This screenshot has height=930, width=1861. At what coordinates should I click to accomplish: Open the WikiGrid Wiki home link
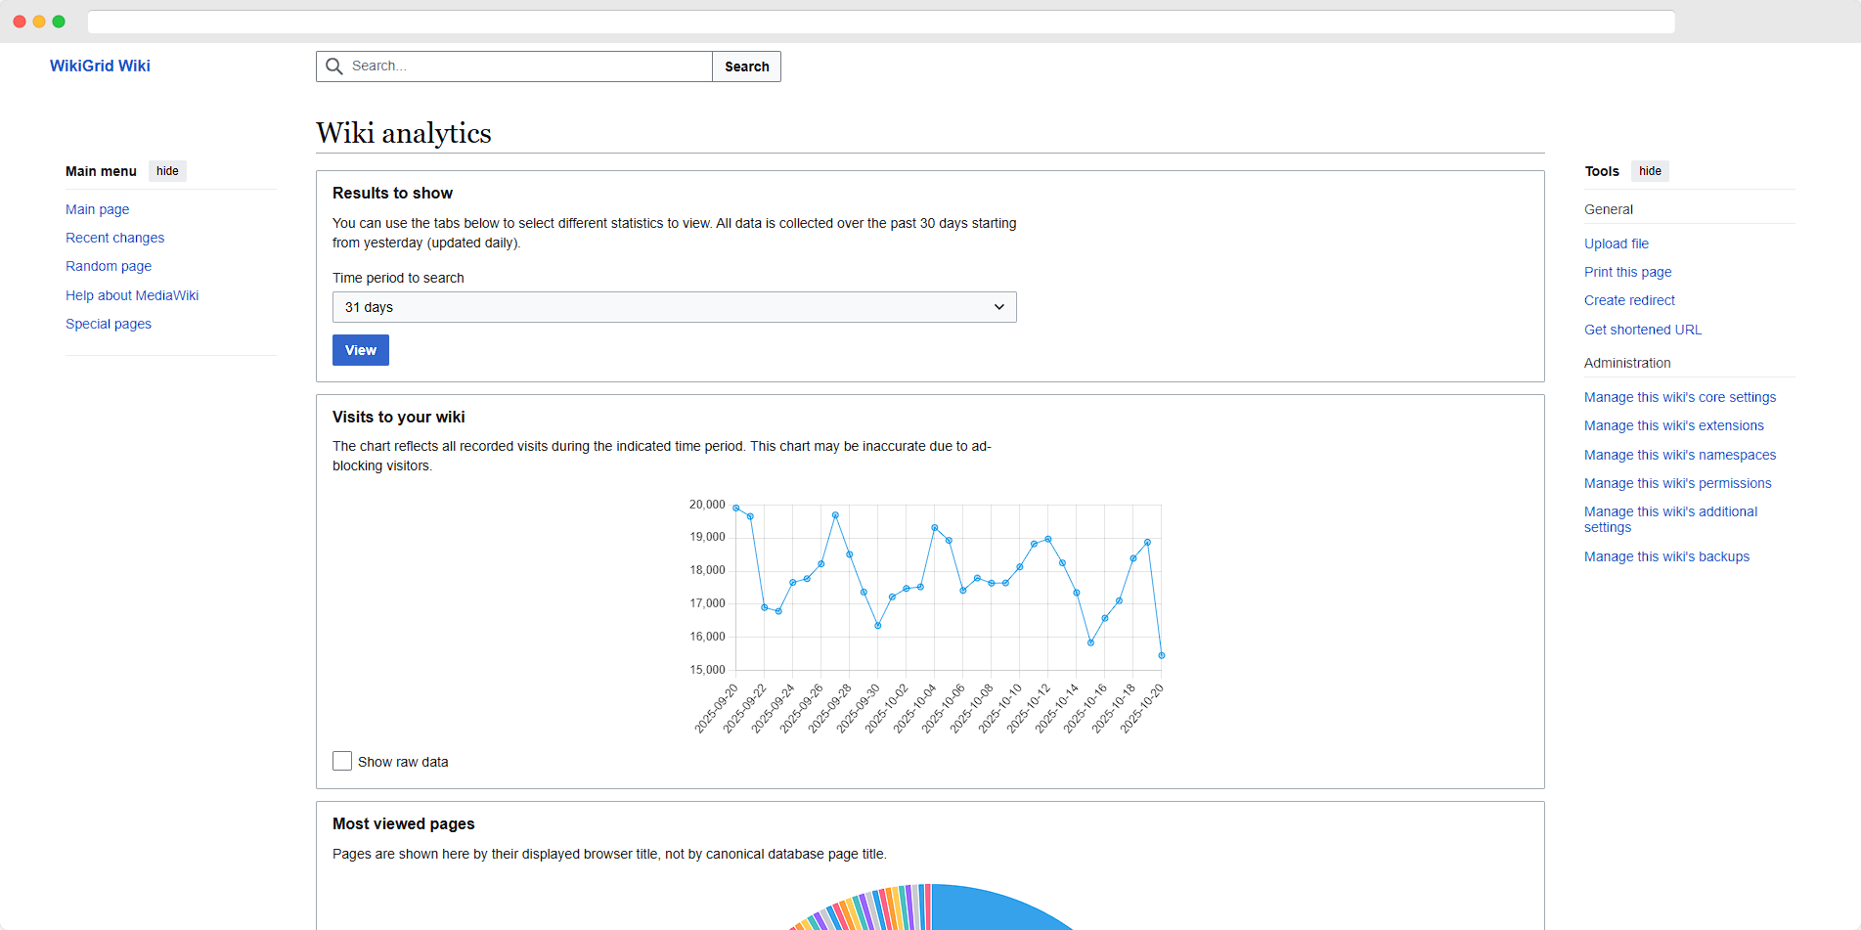point(100,66)
